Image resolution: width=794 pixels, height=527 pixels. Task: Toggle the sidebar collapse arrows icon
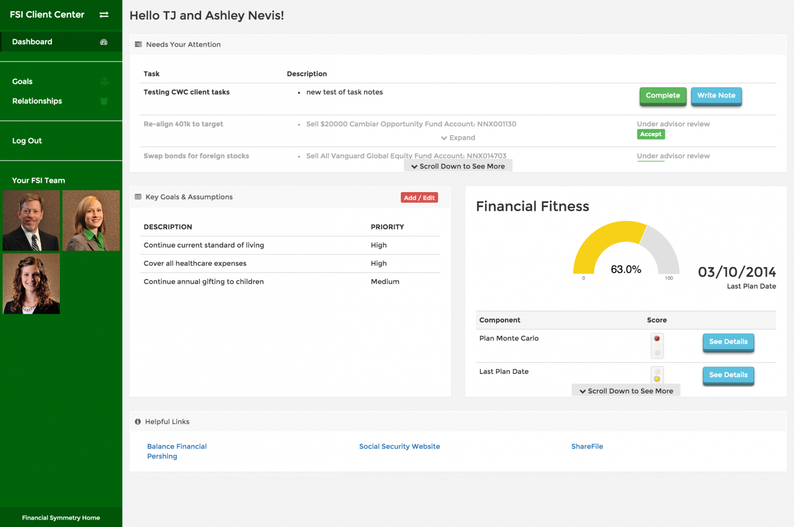104,15
